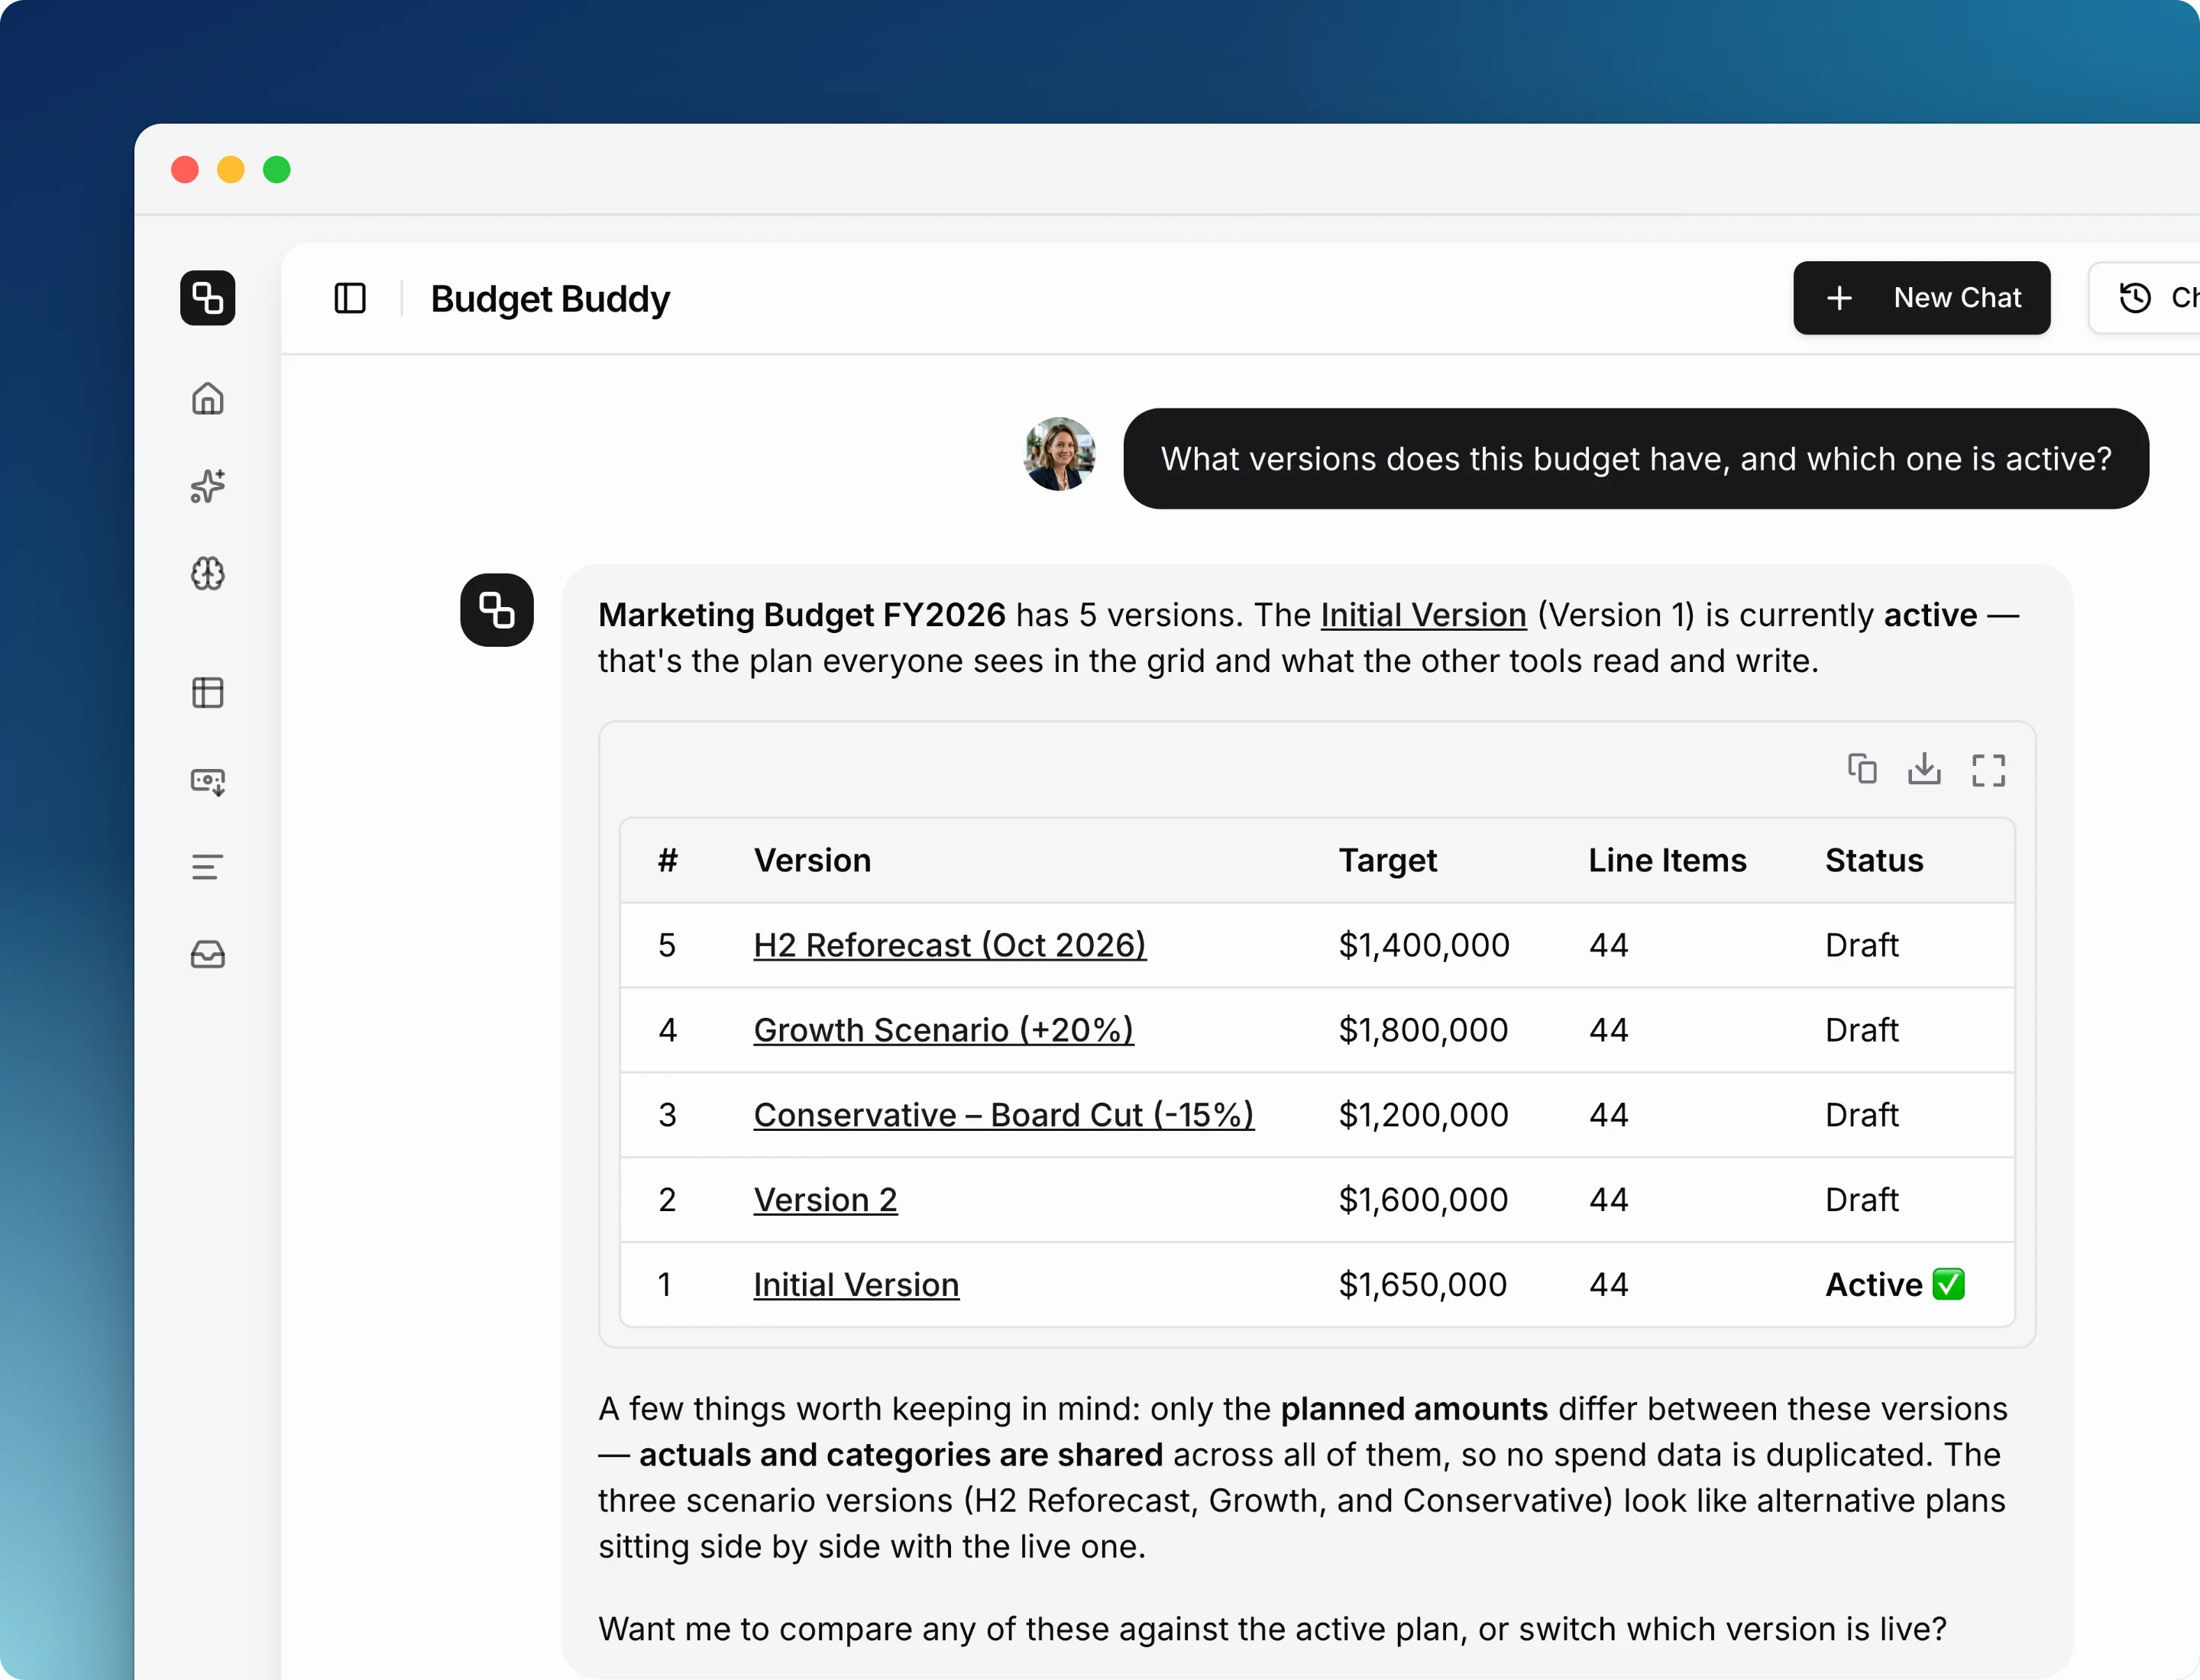Click the user's profile photo avatar
Viewport: 2200px width, 1680px height.
pyautogui.click(x=1060, y=454)
